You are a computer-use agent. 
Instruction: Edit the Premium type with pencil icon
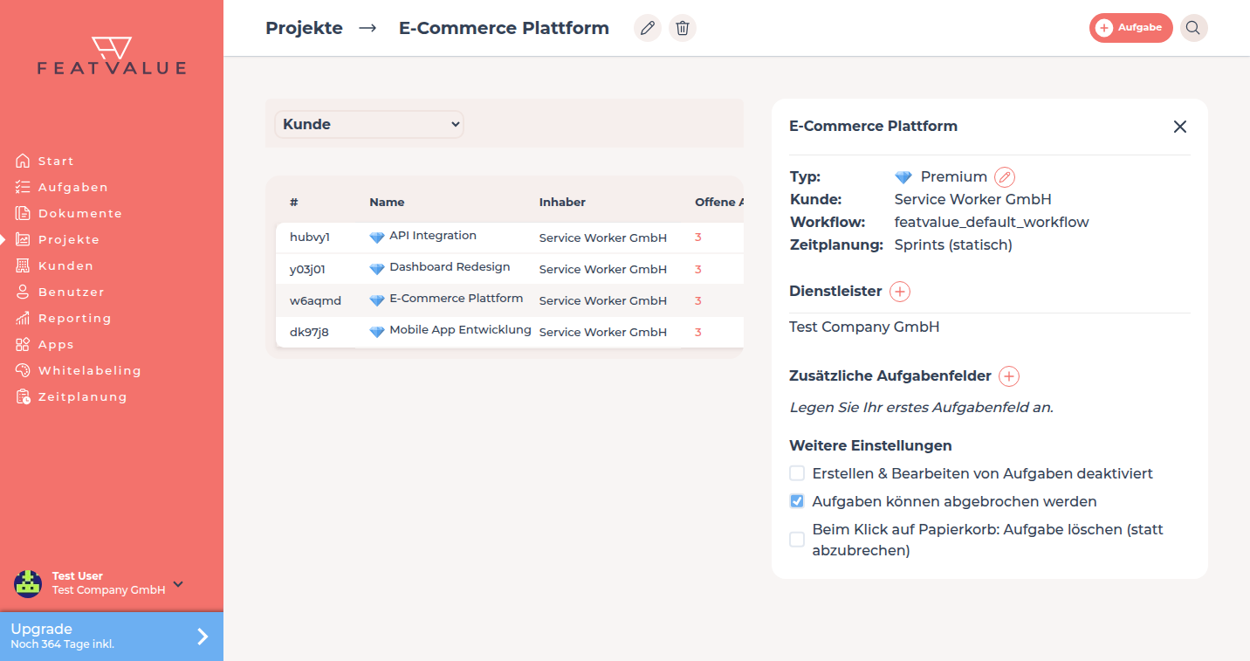(x=1005, y=177)
